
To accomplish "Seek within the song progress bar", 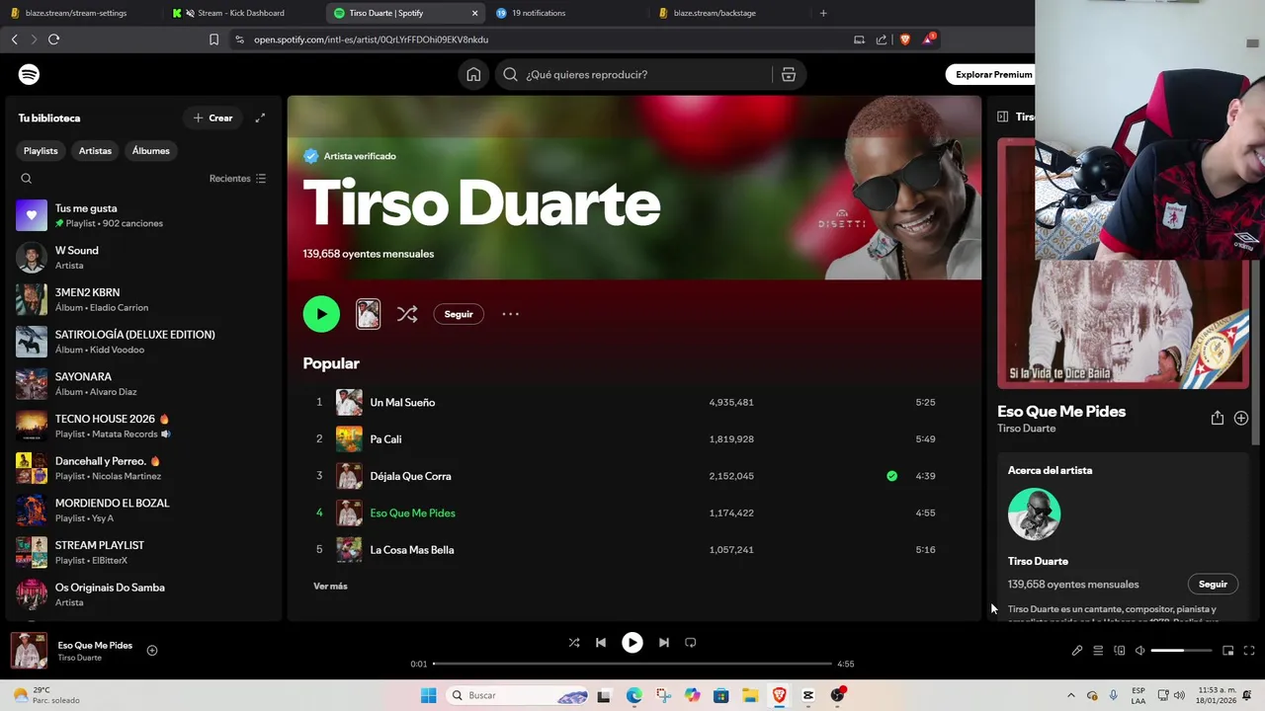I will click(x=632, y=664).
